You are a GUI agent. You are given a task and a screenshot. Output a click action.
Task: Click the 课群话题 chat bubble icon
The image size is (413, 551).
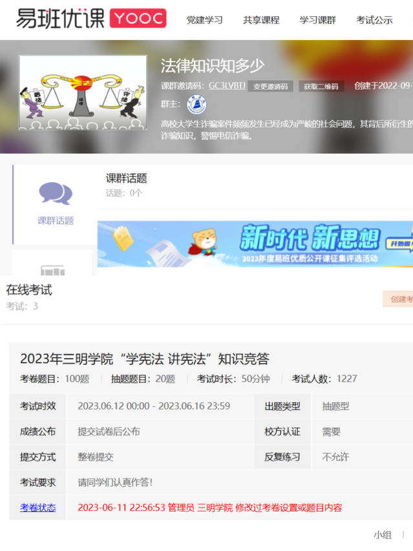coord(55,193)
